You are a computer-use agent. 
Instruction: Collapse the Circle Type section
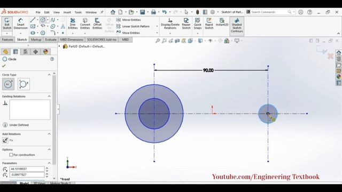[49, 75]
